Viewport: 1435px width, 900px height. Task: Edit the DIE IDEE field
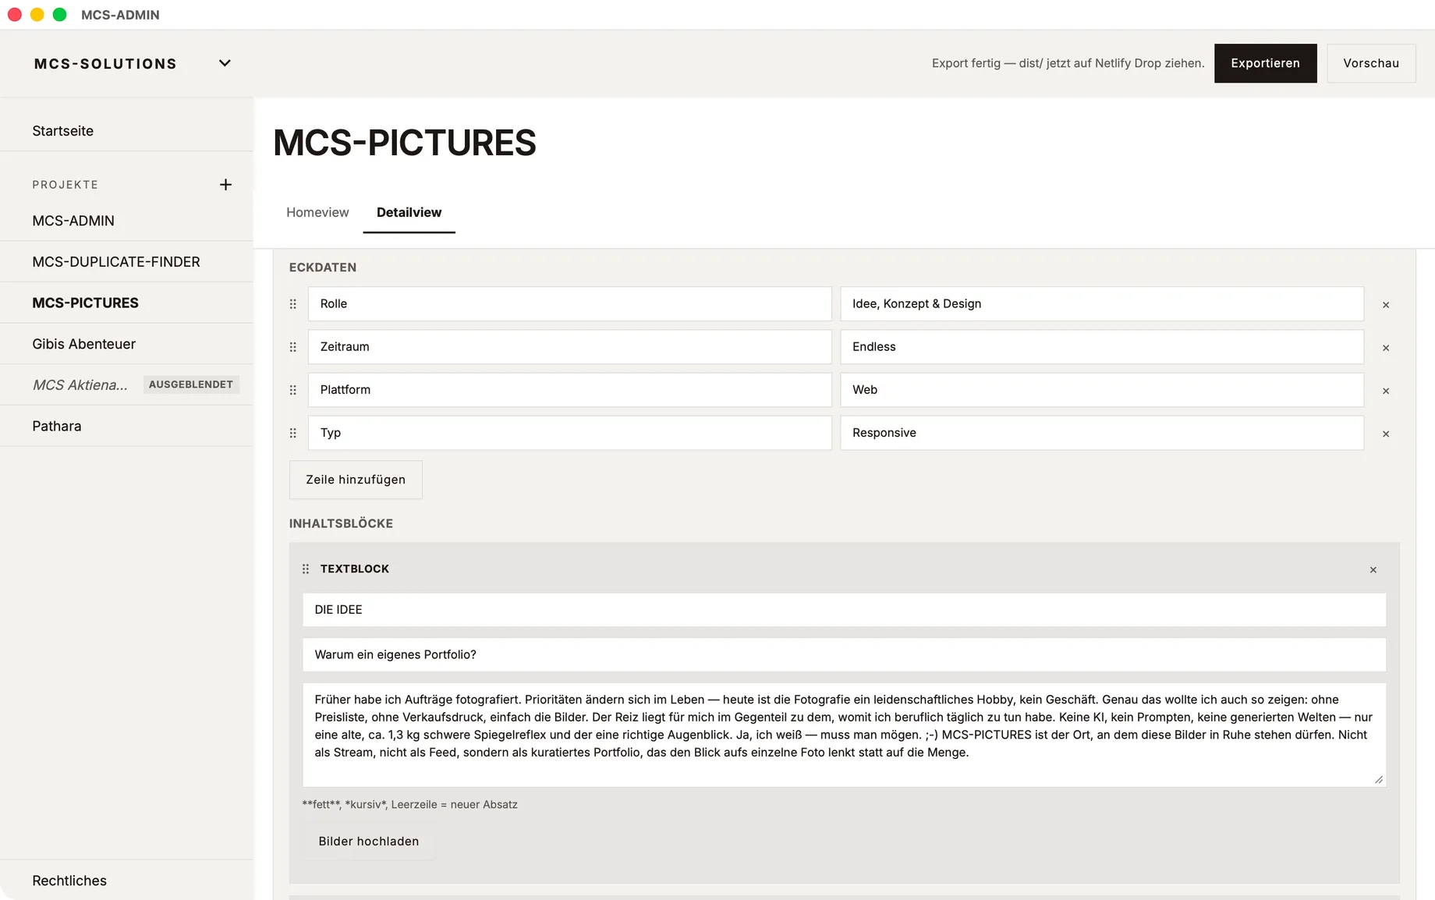pos(844,610)
